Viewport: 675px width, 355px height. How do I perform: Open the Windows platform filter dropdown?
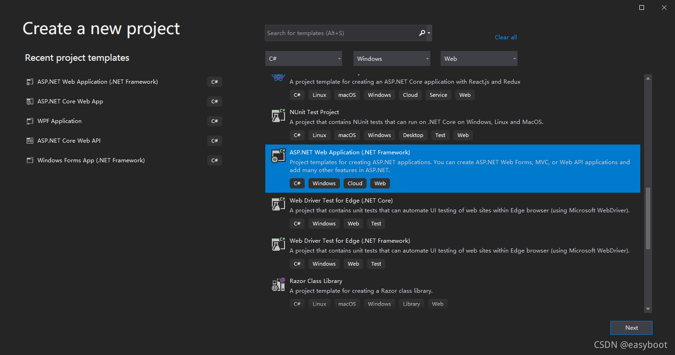(392, 58)
